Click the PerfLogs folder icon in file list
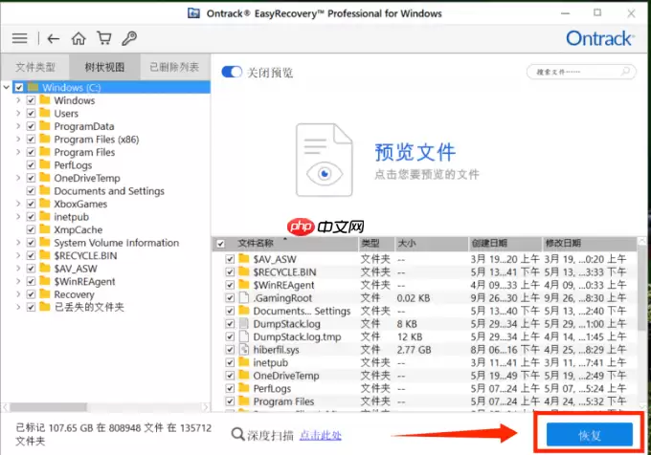Image resolution: width=651 pixels, height=455 pixels. (x=244, y=388)
